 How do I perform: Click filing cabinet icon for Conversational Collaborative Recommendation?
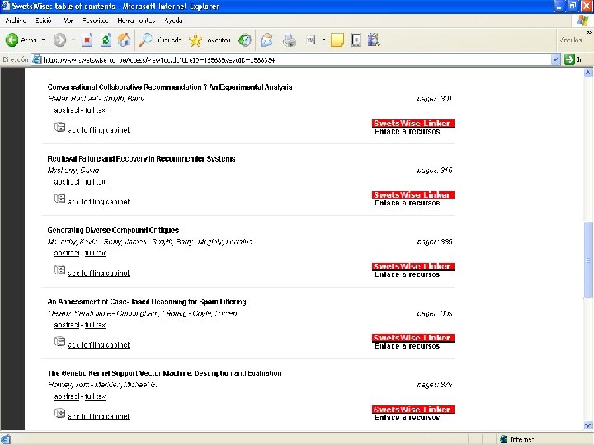pyautogui.click(x=59, y=127)
